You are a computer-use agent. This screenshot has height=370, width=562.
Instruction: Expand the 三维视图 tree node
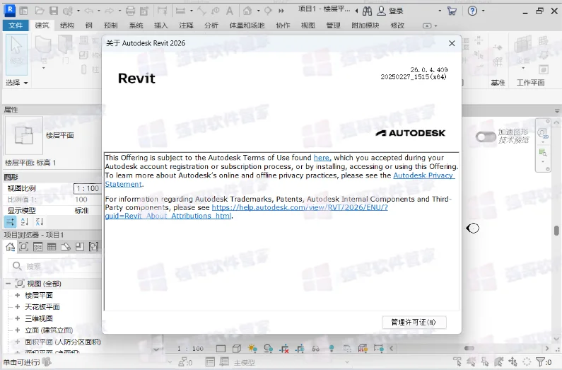(17, 318)
